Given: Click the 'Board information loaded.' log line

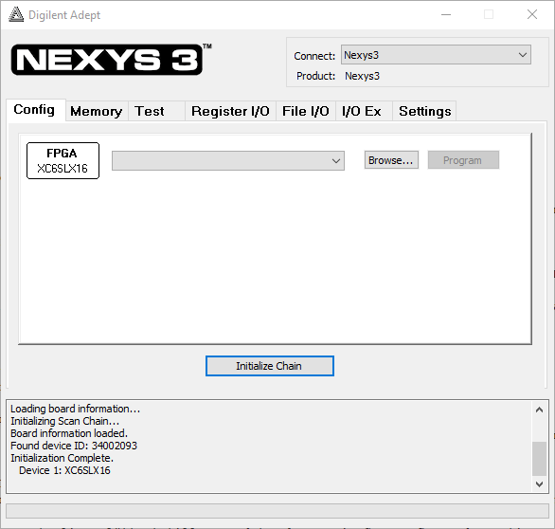Looking at the screenshot, I should click(x=69, y=433).
